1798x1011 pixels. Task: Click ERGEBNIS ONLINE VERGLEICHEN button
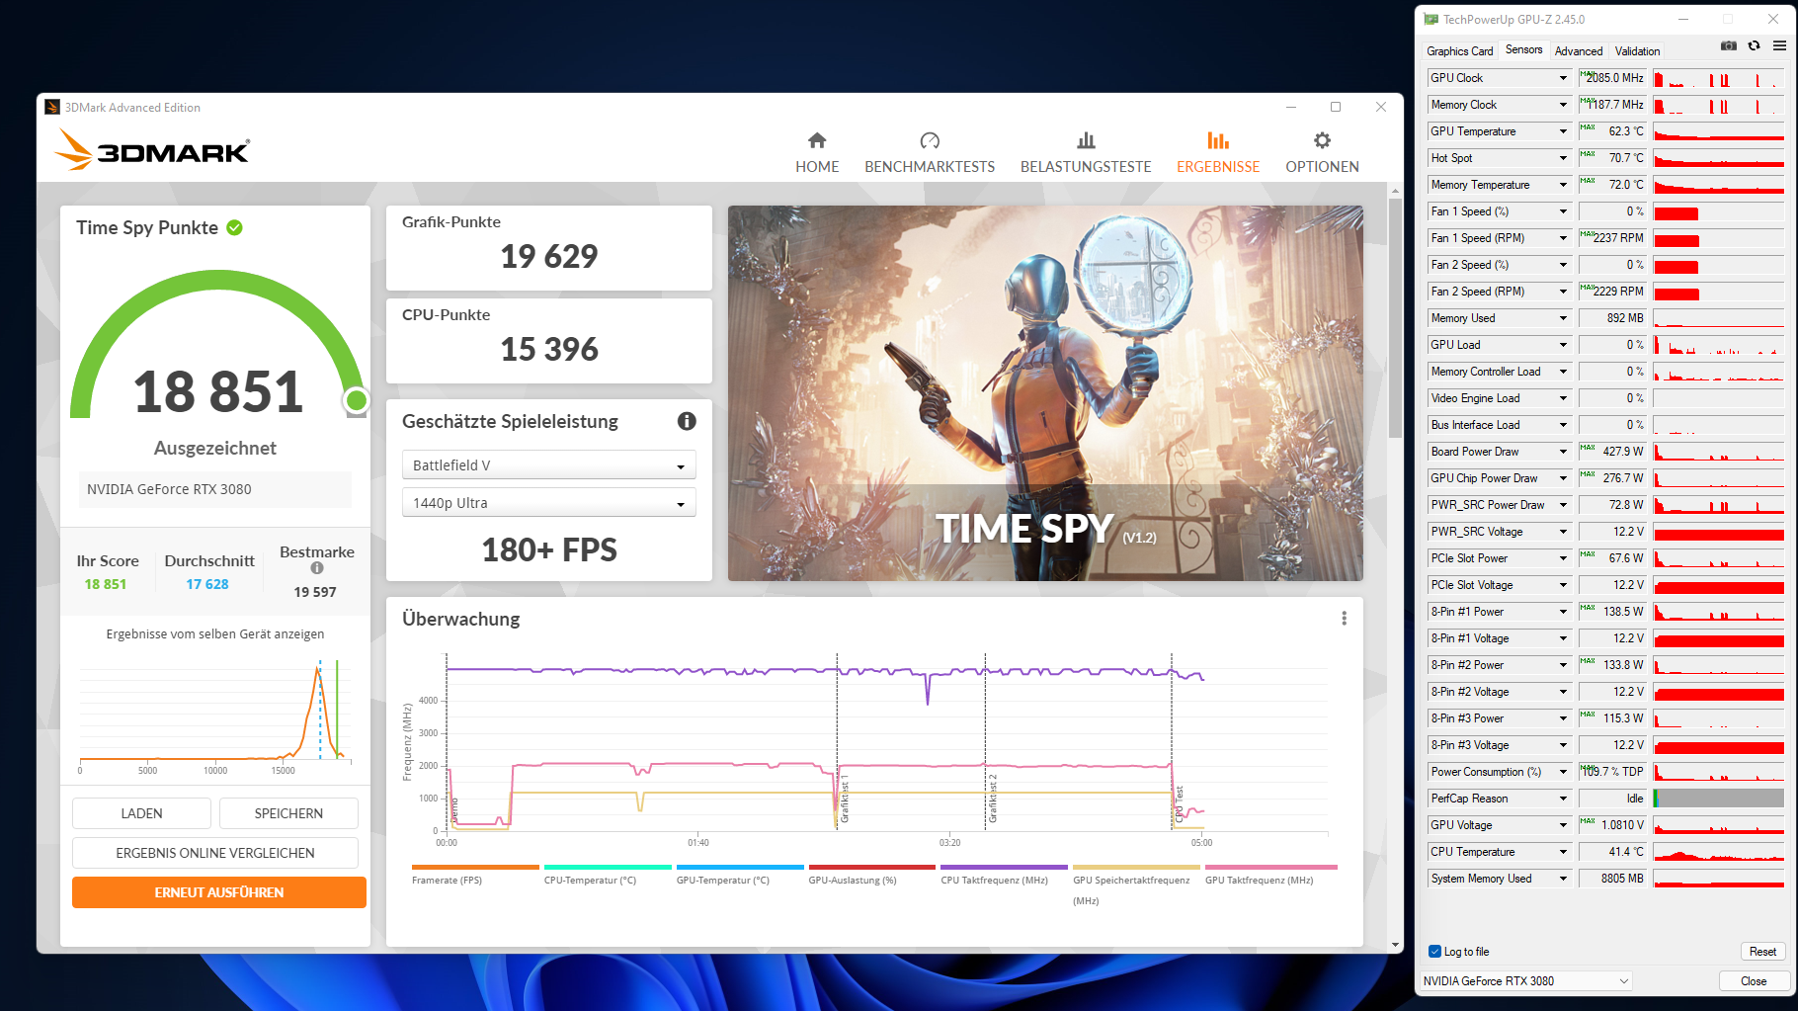pos(215,853)
